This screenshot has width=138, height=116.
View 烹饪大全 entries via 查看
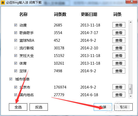(119, 55)
